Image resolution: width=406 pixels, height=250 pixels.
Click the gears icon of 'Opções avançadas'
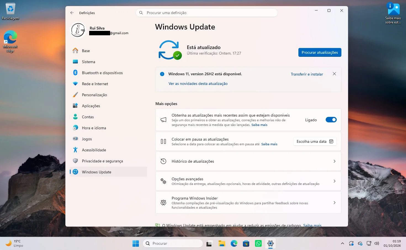click(163, 181)
